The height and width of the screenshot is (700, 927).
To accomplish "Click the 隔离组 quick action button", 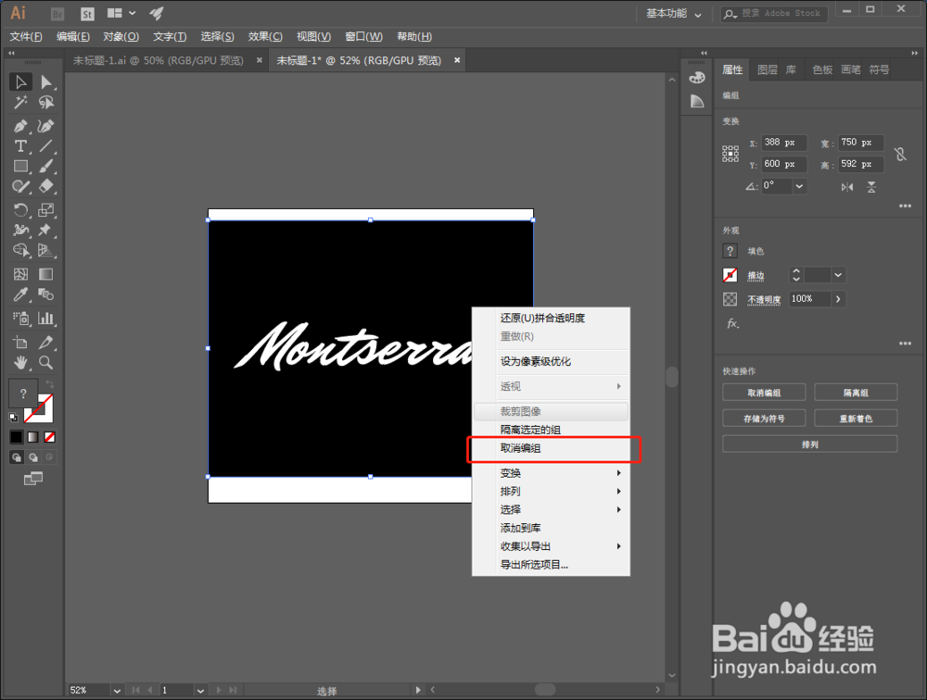I will [x=856, y=393].
